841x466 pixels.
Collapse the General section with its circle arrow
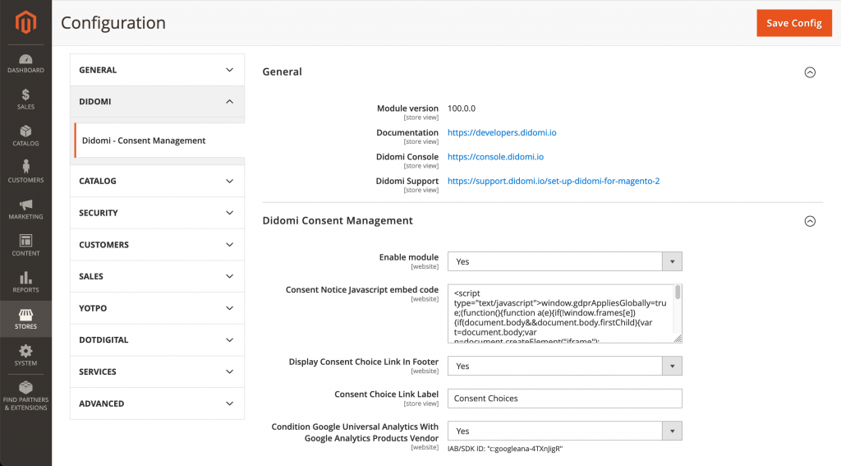(x=810, y=72)
